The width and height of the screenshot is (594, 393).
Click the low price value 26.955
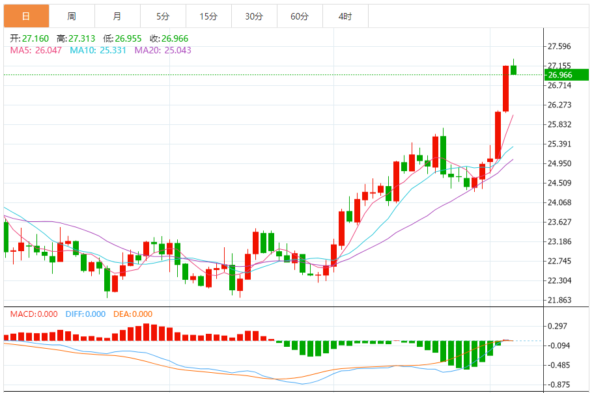128,38
